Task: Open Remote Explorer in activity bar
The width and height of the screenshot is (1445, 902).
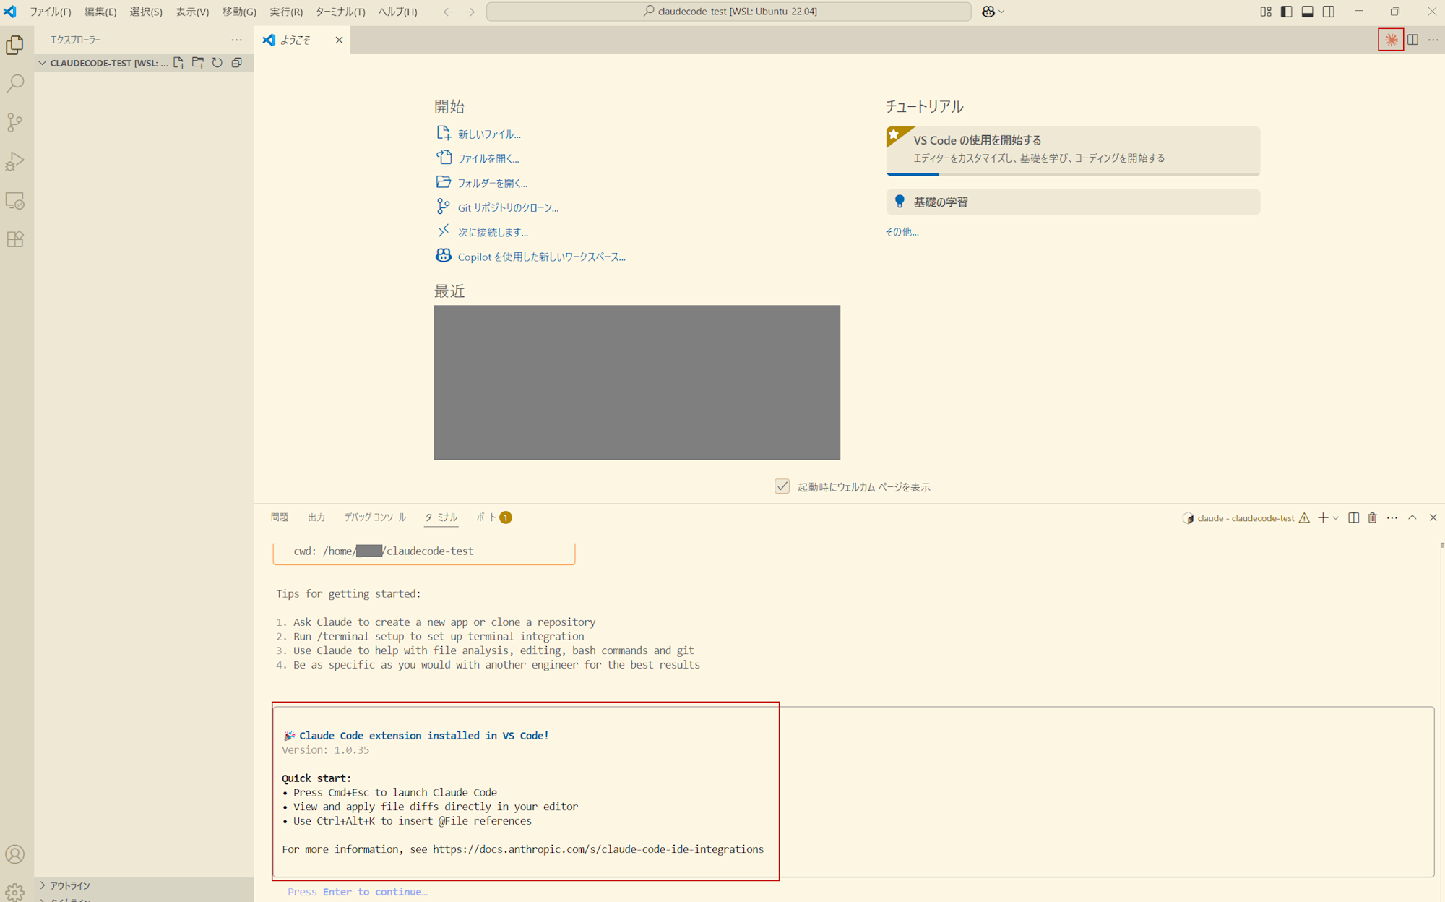Action: pyautogui.click(x=15, y=200)
